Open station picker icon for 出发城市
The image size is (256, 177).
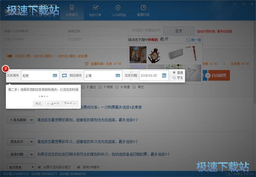(55, 75)
